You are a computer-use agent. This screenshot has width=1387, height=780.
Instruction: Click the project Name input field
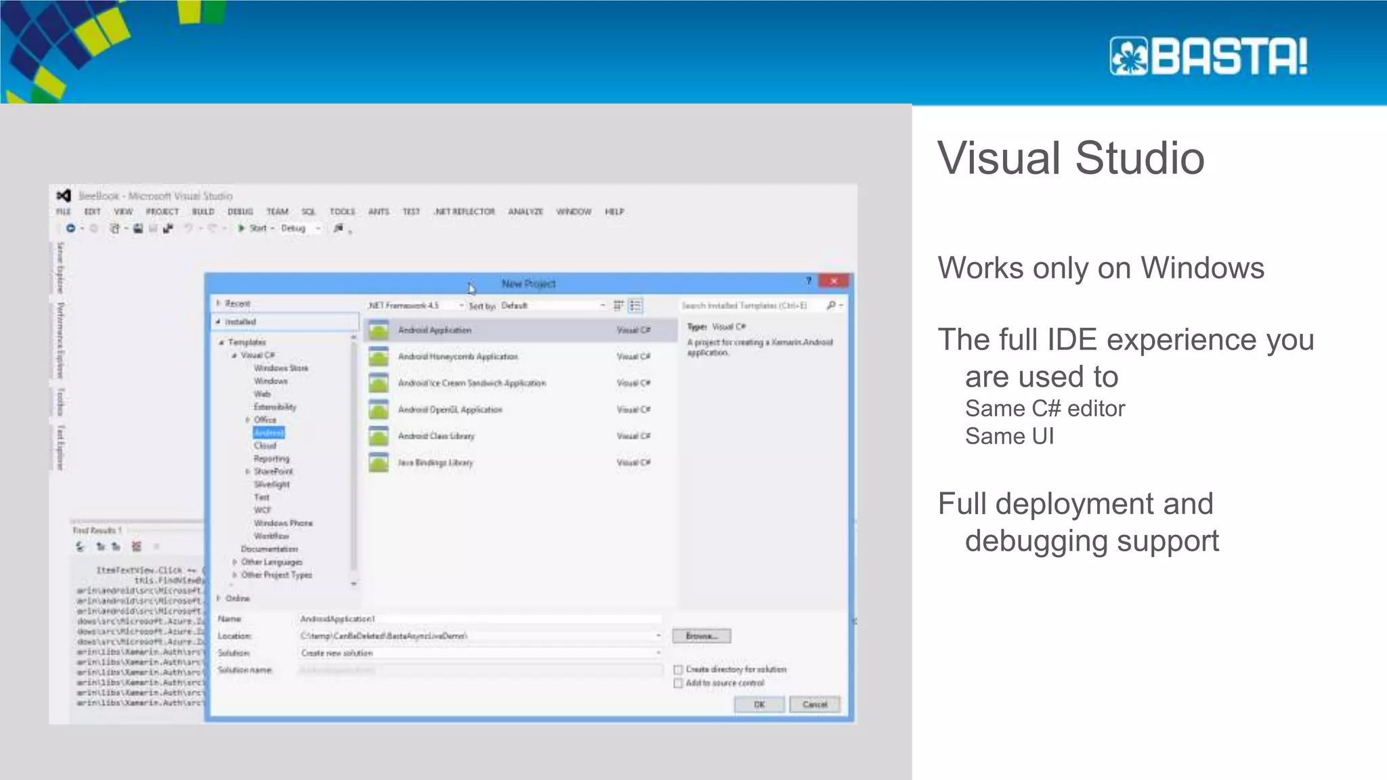tap(480, 619)
